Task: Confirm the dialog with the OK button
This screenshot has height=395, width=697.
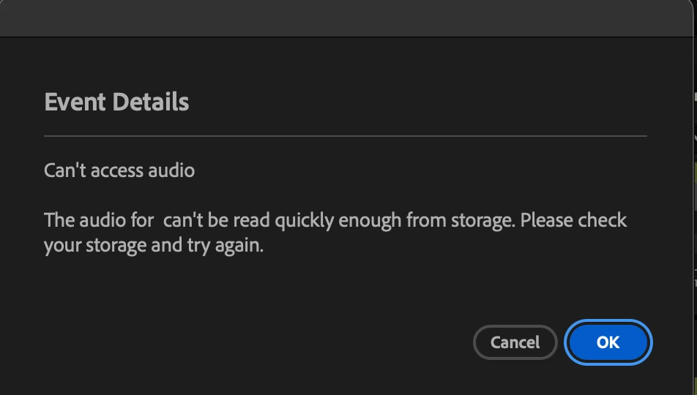Action: tap(608, 342)
